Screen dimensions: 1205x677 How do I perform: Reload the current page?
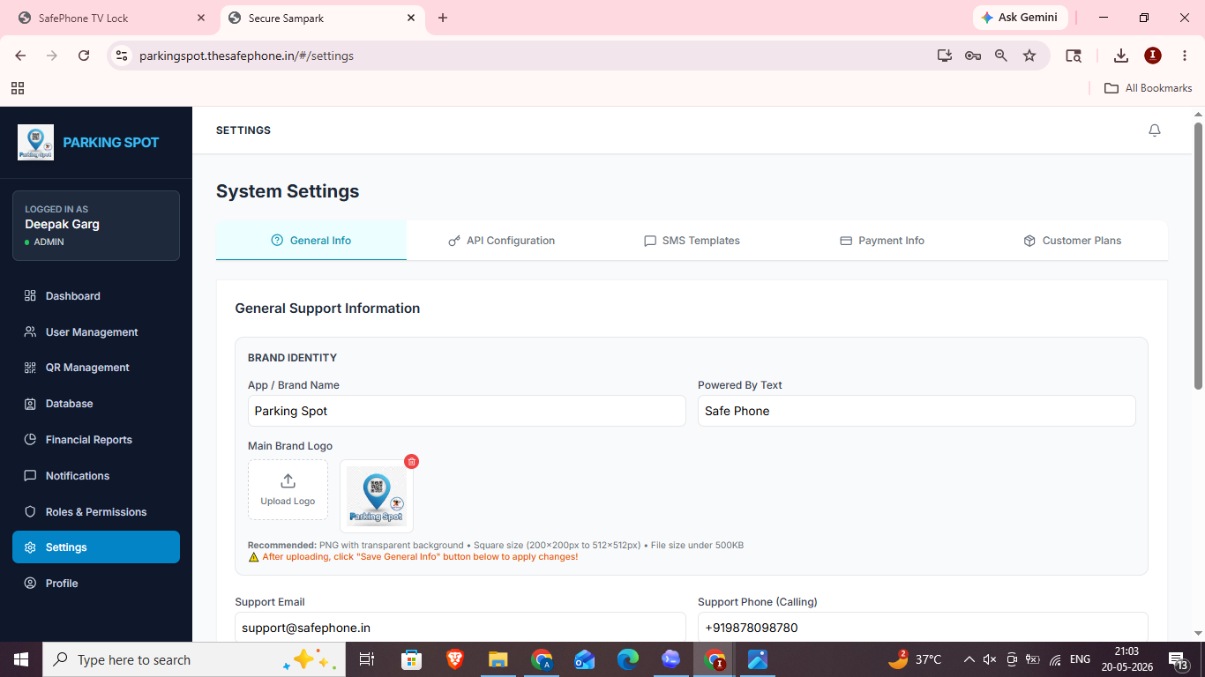[x=84, y=56]
